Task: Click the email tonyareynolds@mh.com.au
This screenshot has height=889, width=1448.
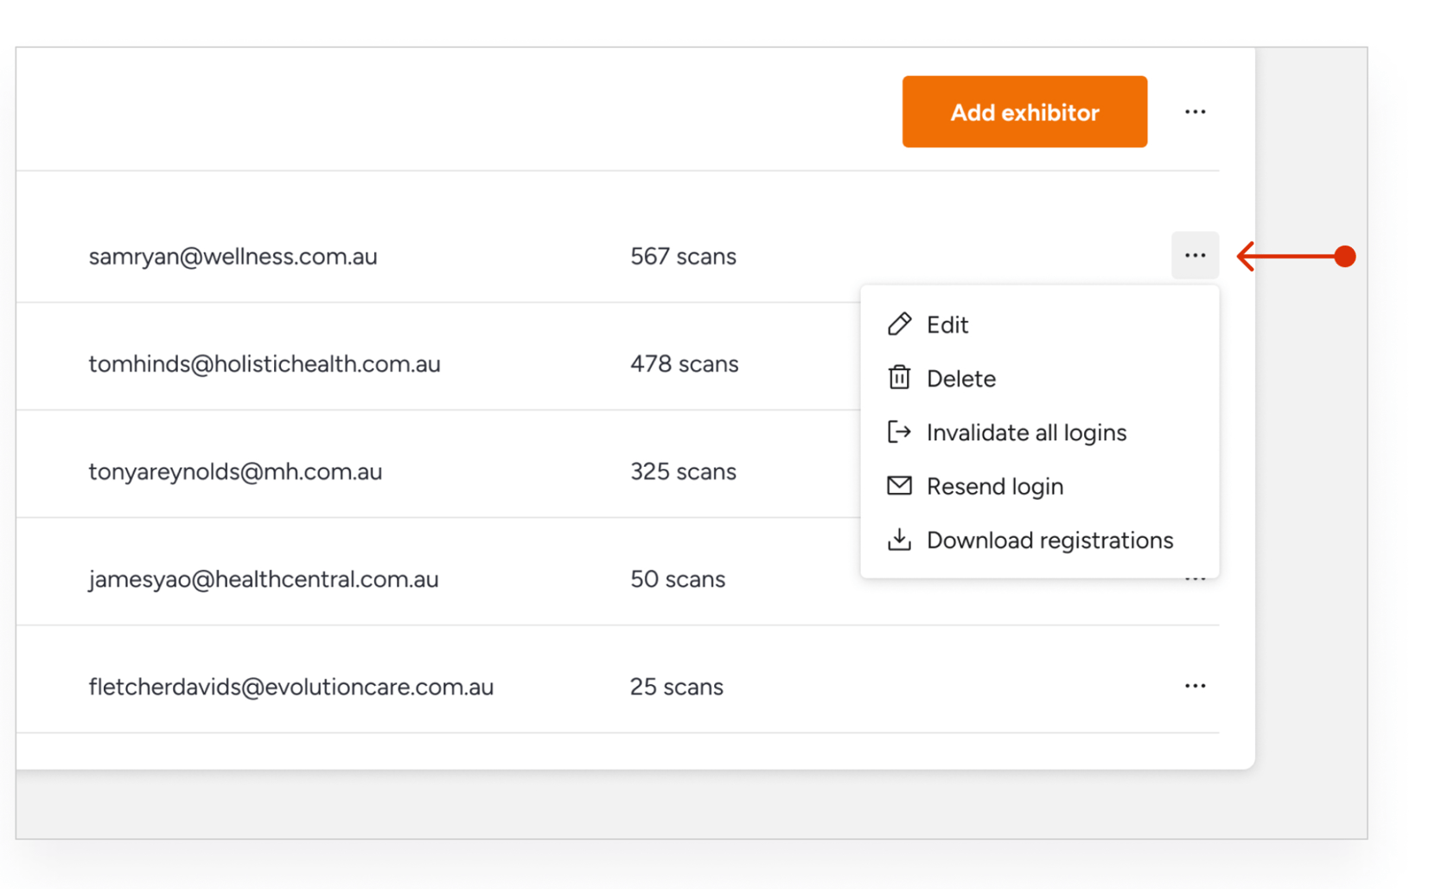Action: pyautogui.click(x=235, y=472)
